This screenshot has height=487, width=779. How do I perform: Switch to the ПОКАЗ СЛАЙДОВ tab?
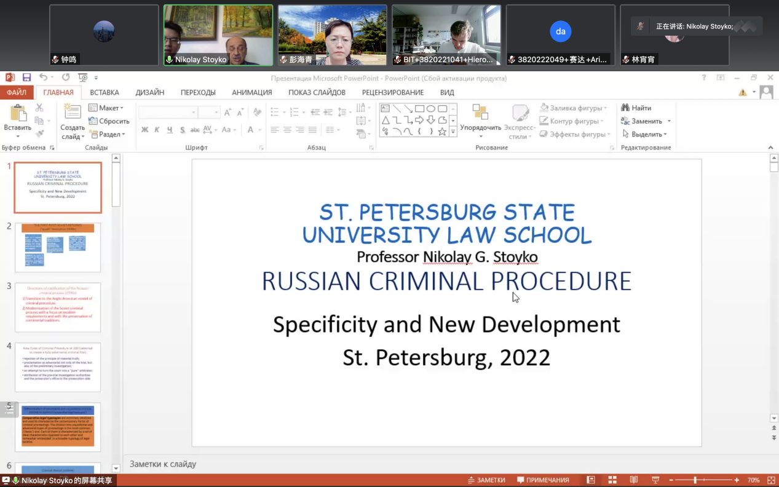point(317,92)
